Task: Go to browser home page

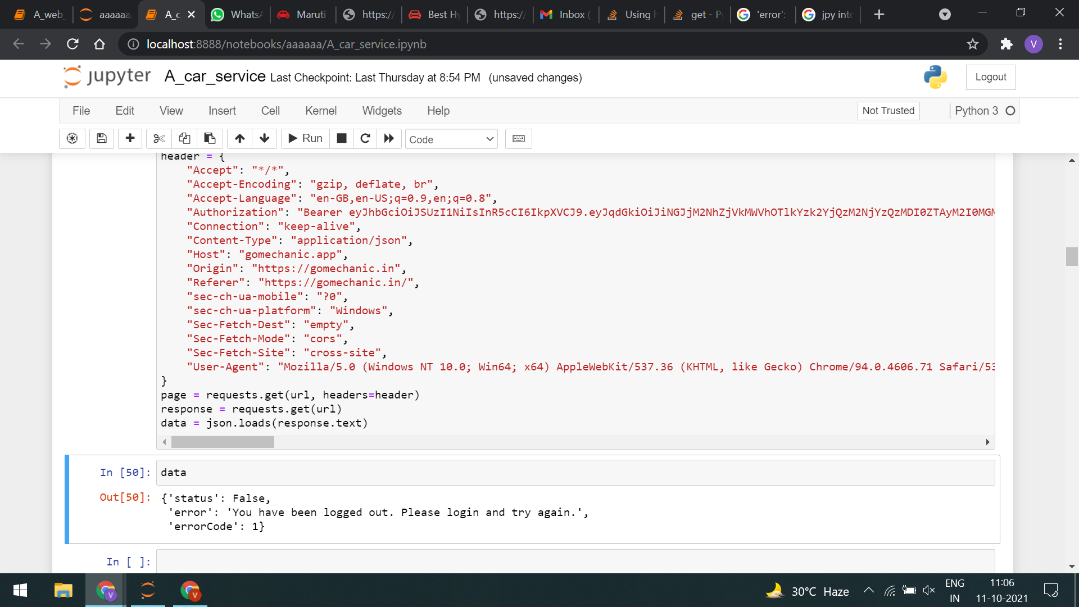Action: (x=99, y=44)
